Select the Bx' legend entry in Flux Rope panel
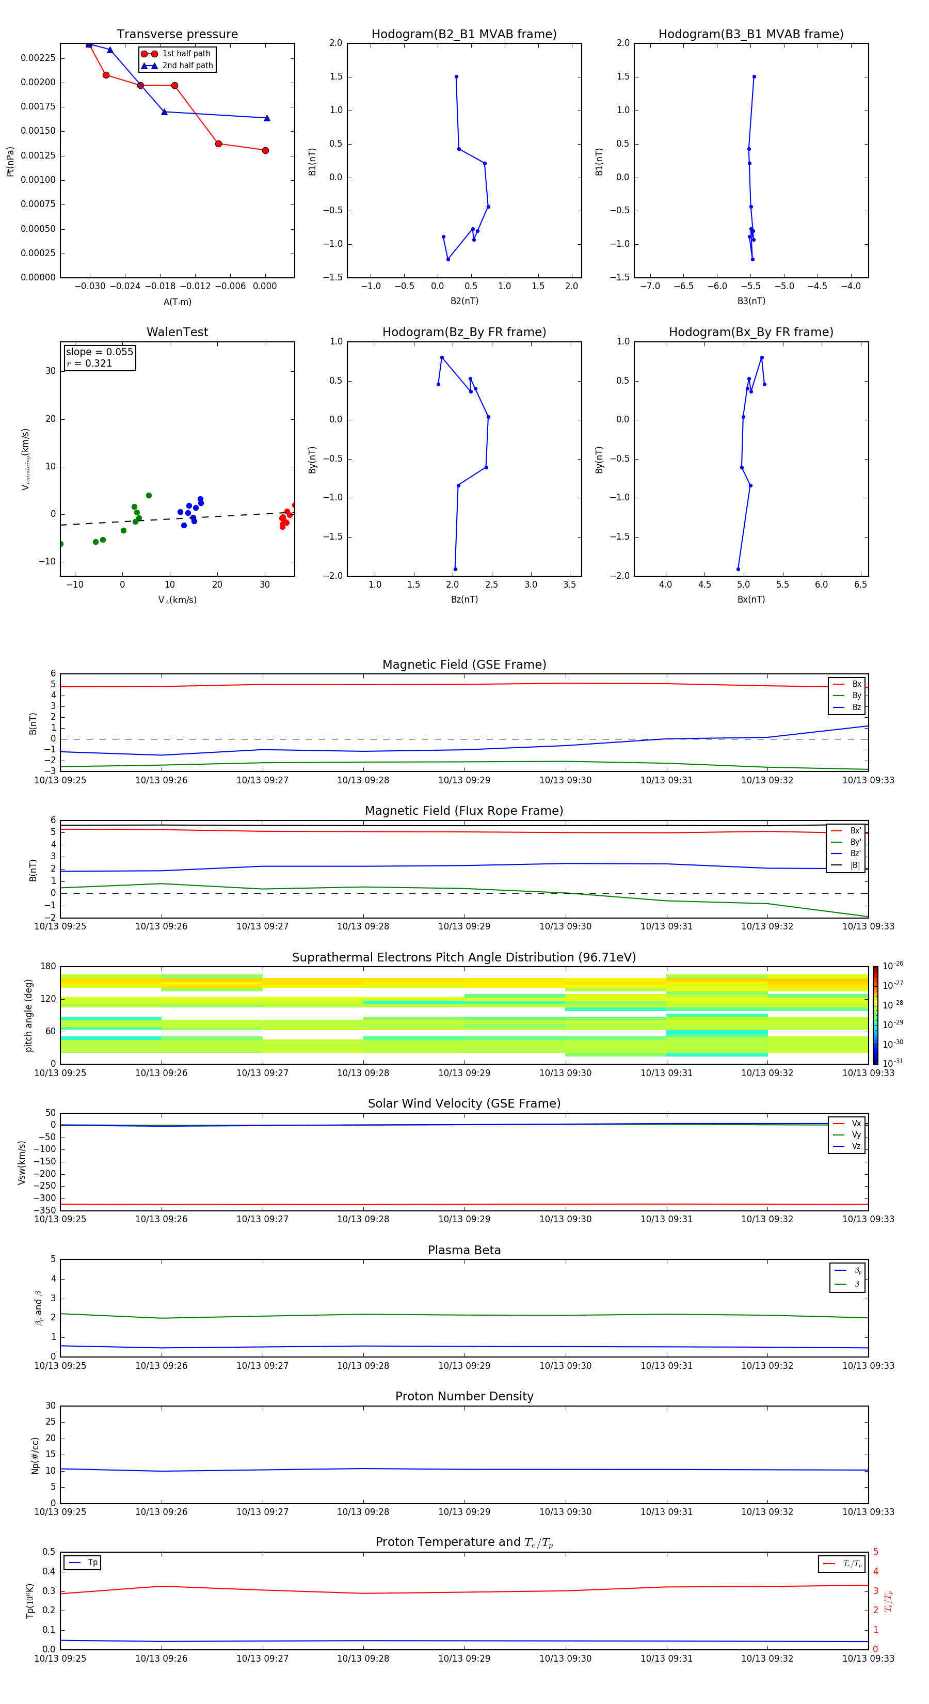This screenshot has height=1704, width=929. pos(846,831)
